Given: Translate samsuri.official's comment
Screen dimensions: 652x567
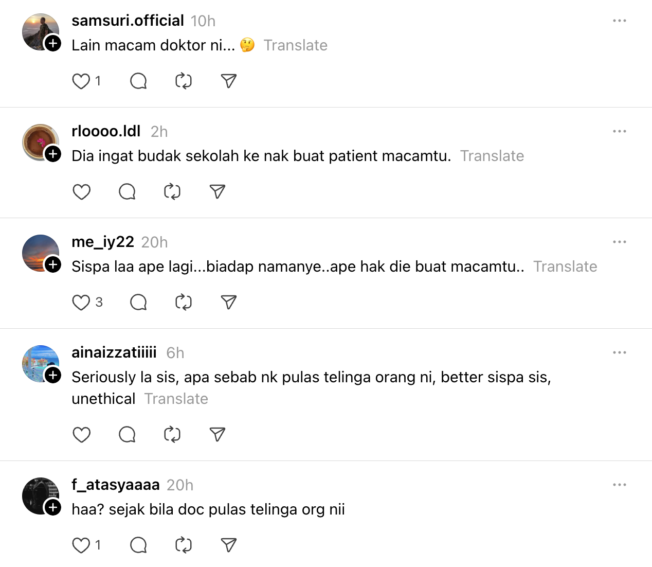Looking at the screenshot, I should coord(295,45).
